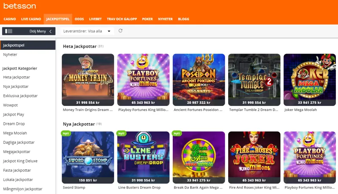Choose Nya Jackpottar sidebar category
The image size is (338, 194).
tap(16, 86)
